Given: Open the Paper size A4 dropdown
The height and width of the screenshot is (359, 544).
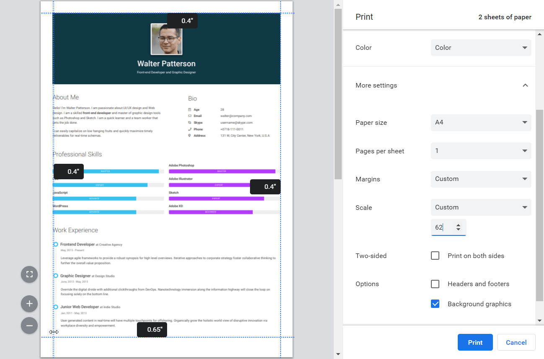Looking at the screenshot, I should pos(481,122).
